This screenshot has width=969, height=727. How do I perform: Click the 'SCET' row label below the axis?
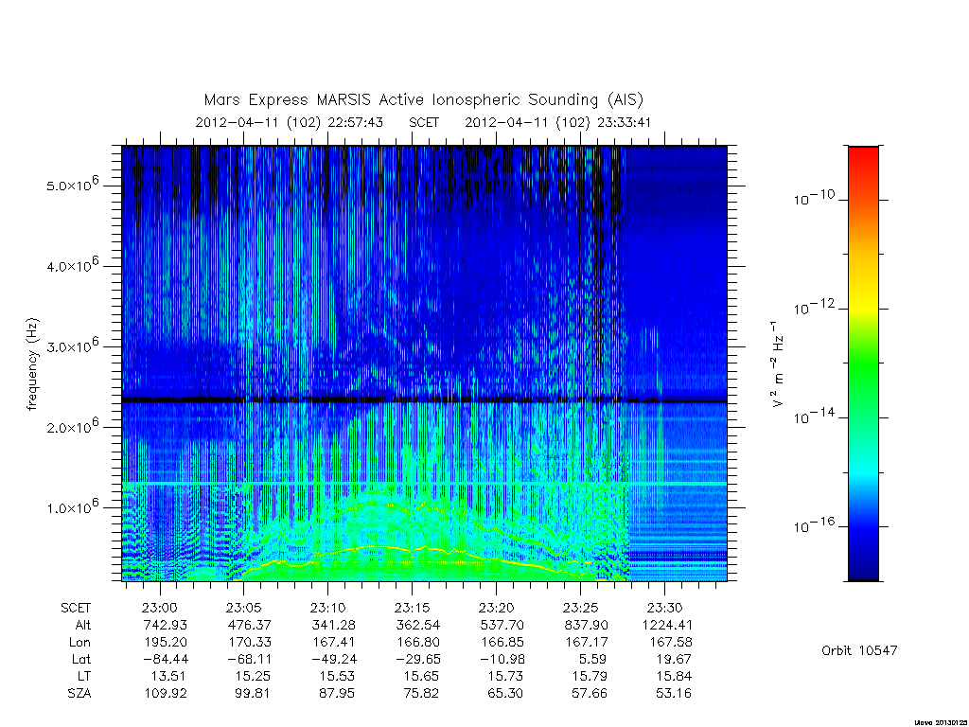(76, 608)
